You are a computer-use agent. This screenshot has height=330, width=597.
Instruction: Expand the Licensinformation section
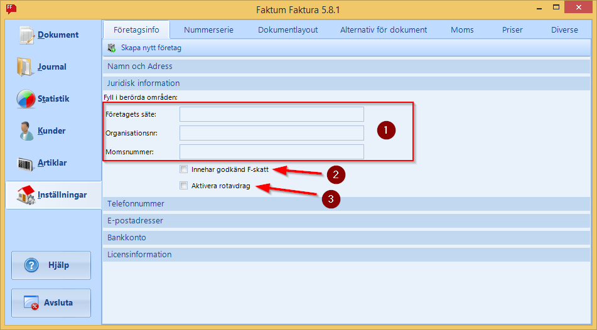[346, 254]
